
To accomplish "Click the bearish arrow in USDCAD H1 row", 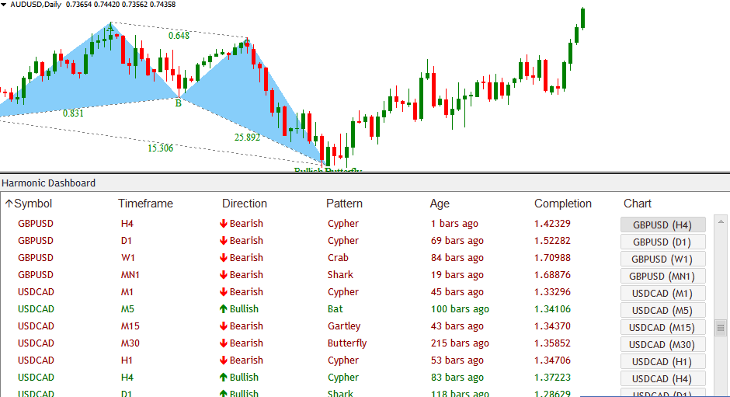I will [x=224, y=360].
